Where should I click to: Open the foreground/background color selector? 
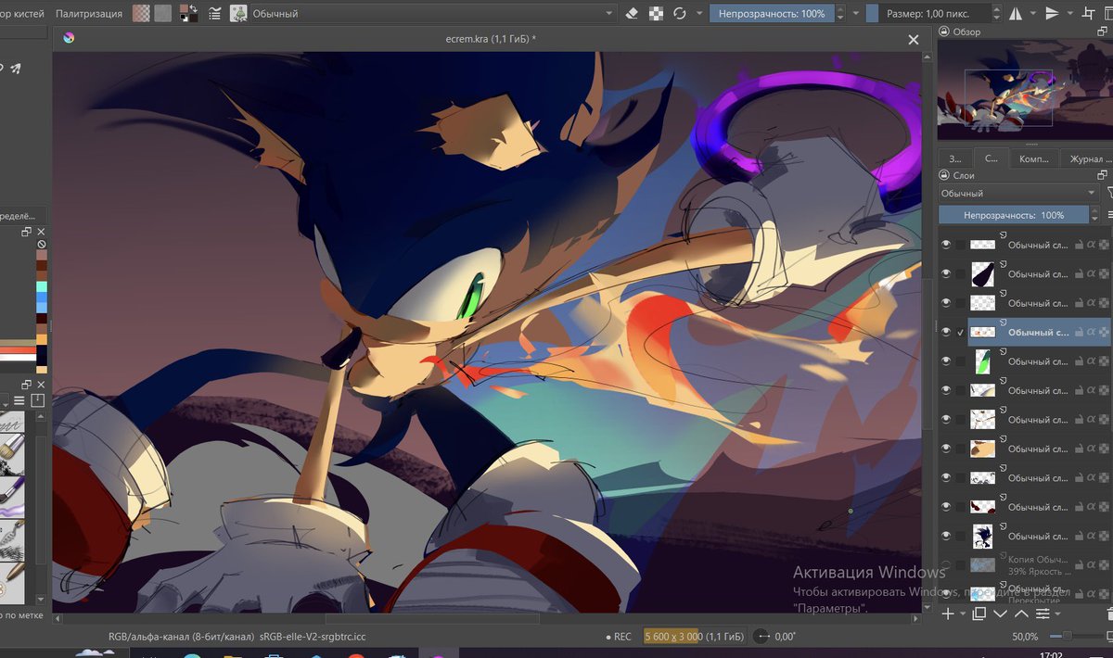(188, 13)
